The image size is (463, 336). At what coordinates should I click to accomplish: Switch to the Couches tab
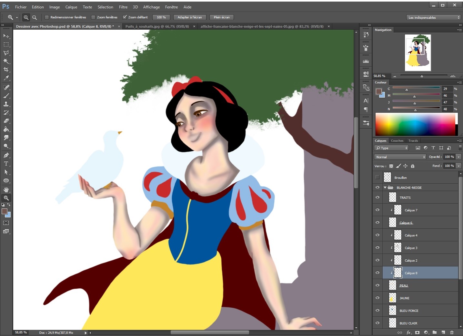397,140
